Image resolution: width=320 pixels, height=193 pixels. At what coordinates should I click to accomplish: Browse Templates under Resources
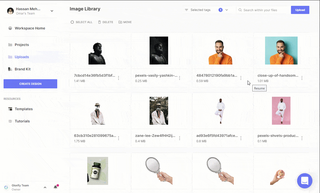tap(24, 109)
